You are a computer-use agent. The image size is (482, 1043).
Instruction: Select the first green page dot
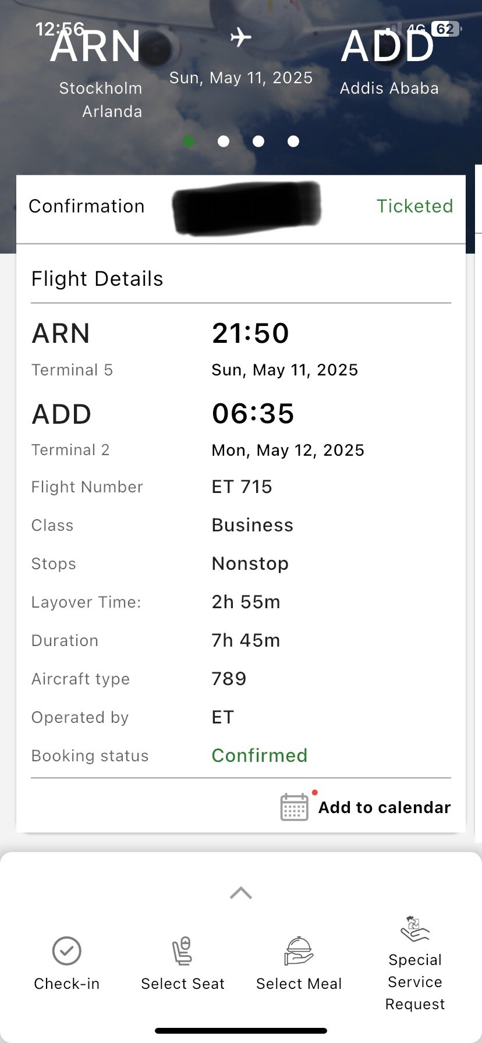189,141
